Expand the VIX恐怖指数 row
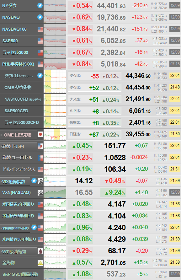 coord(1,182)
